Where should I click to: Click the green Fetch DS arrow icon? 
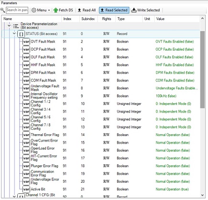click(x=56, y=10)
